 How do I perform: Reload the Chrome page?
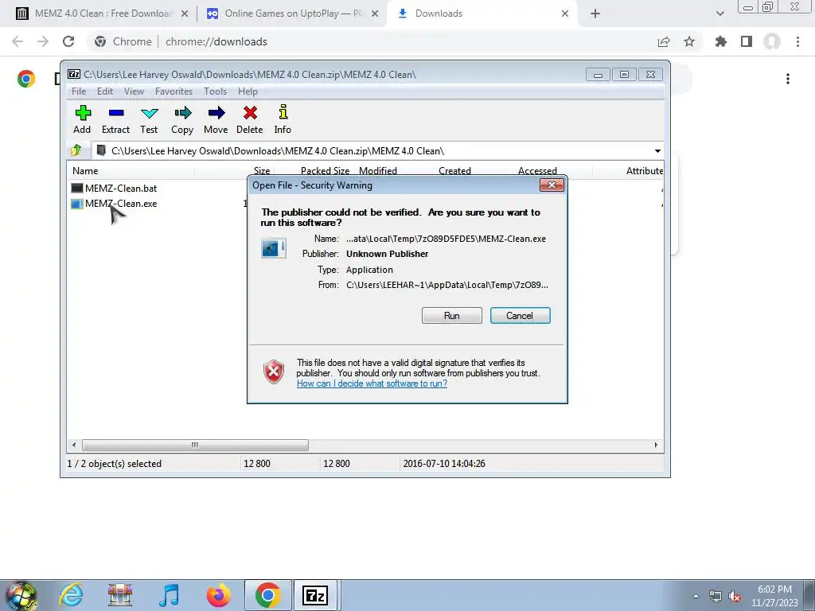point(68,41)
